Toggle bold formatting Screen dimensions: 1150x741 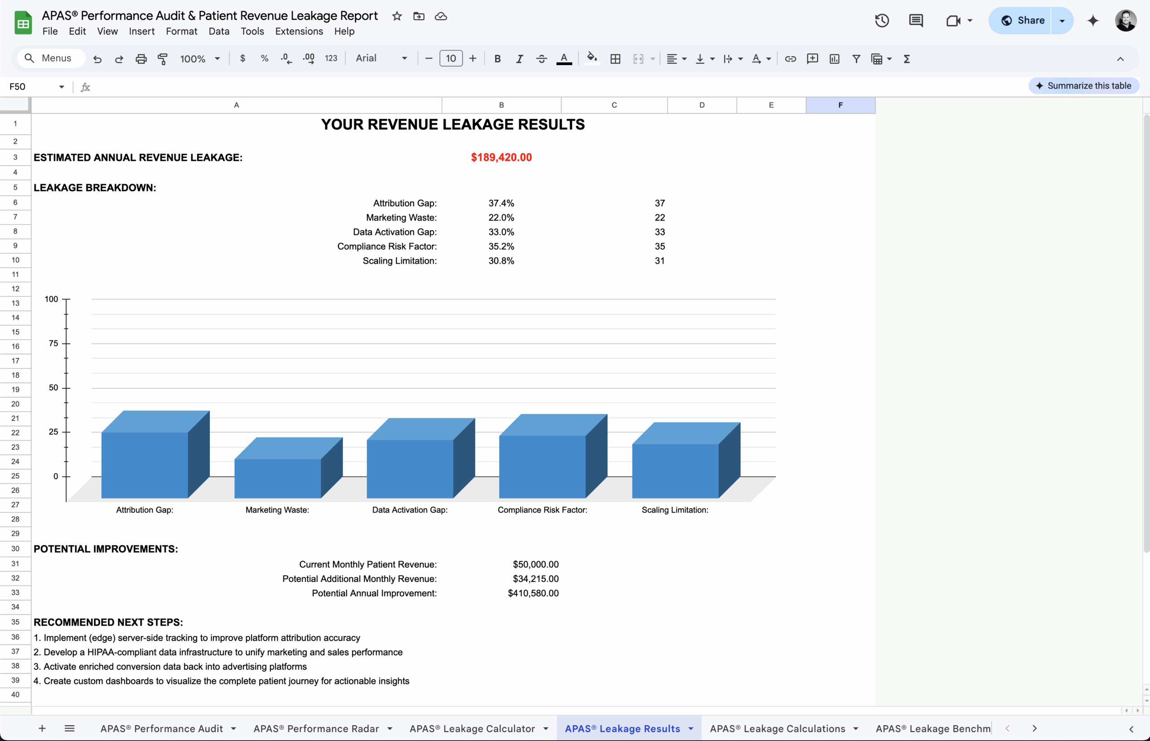tap(498, 59)
